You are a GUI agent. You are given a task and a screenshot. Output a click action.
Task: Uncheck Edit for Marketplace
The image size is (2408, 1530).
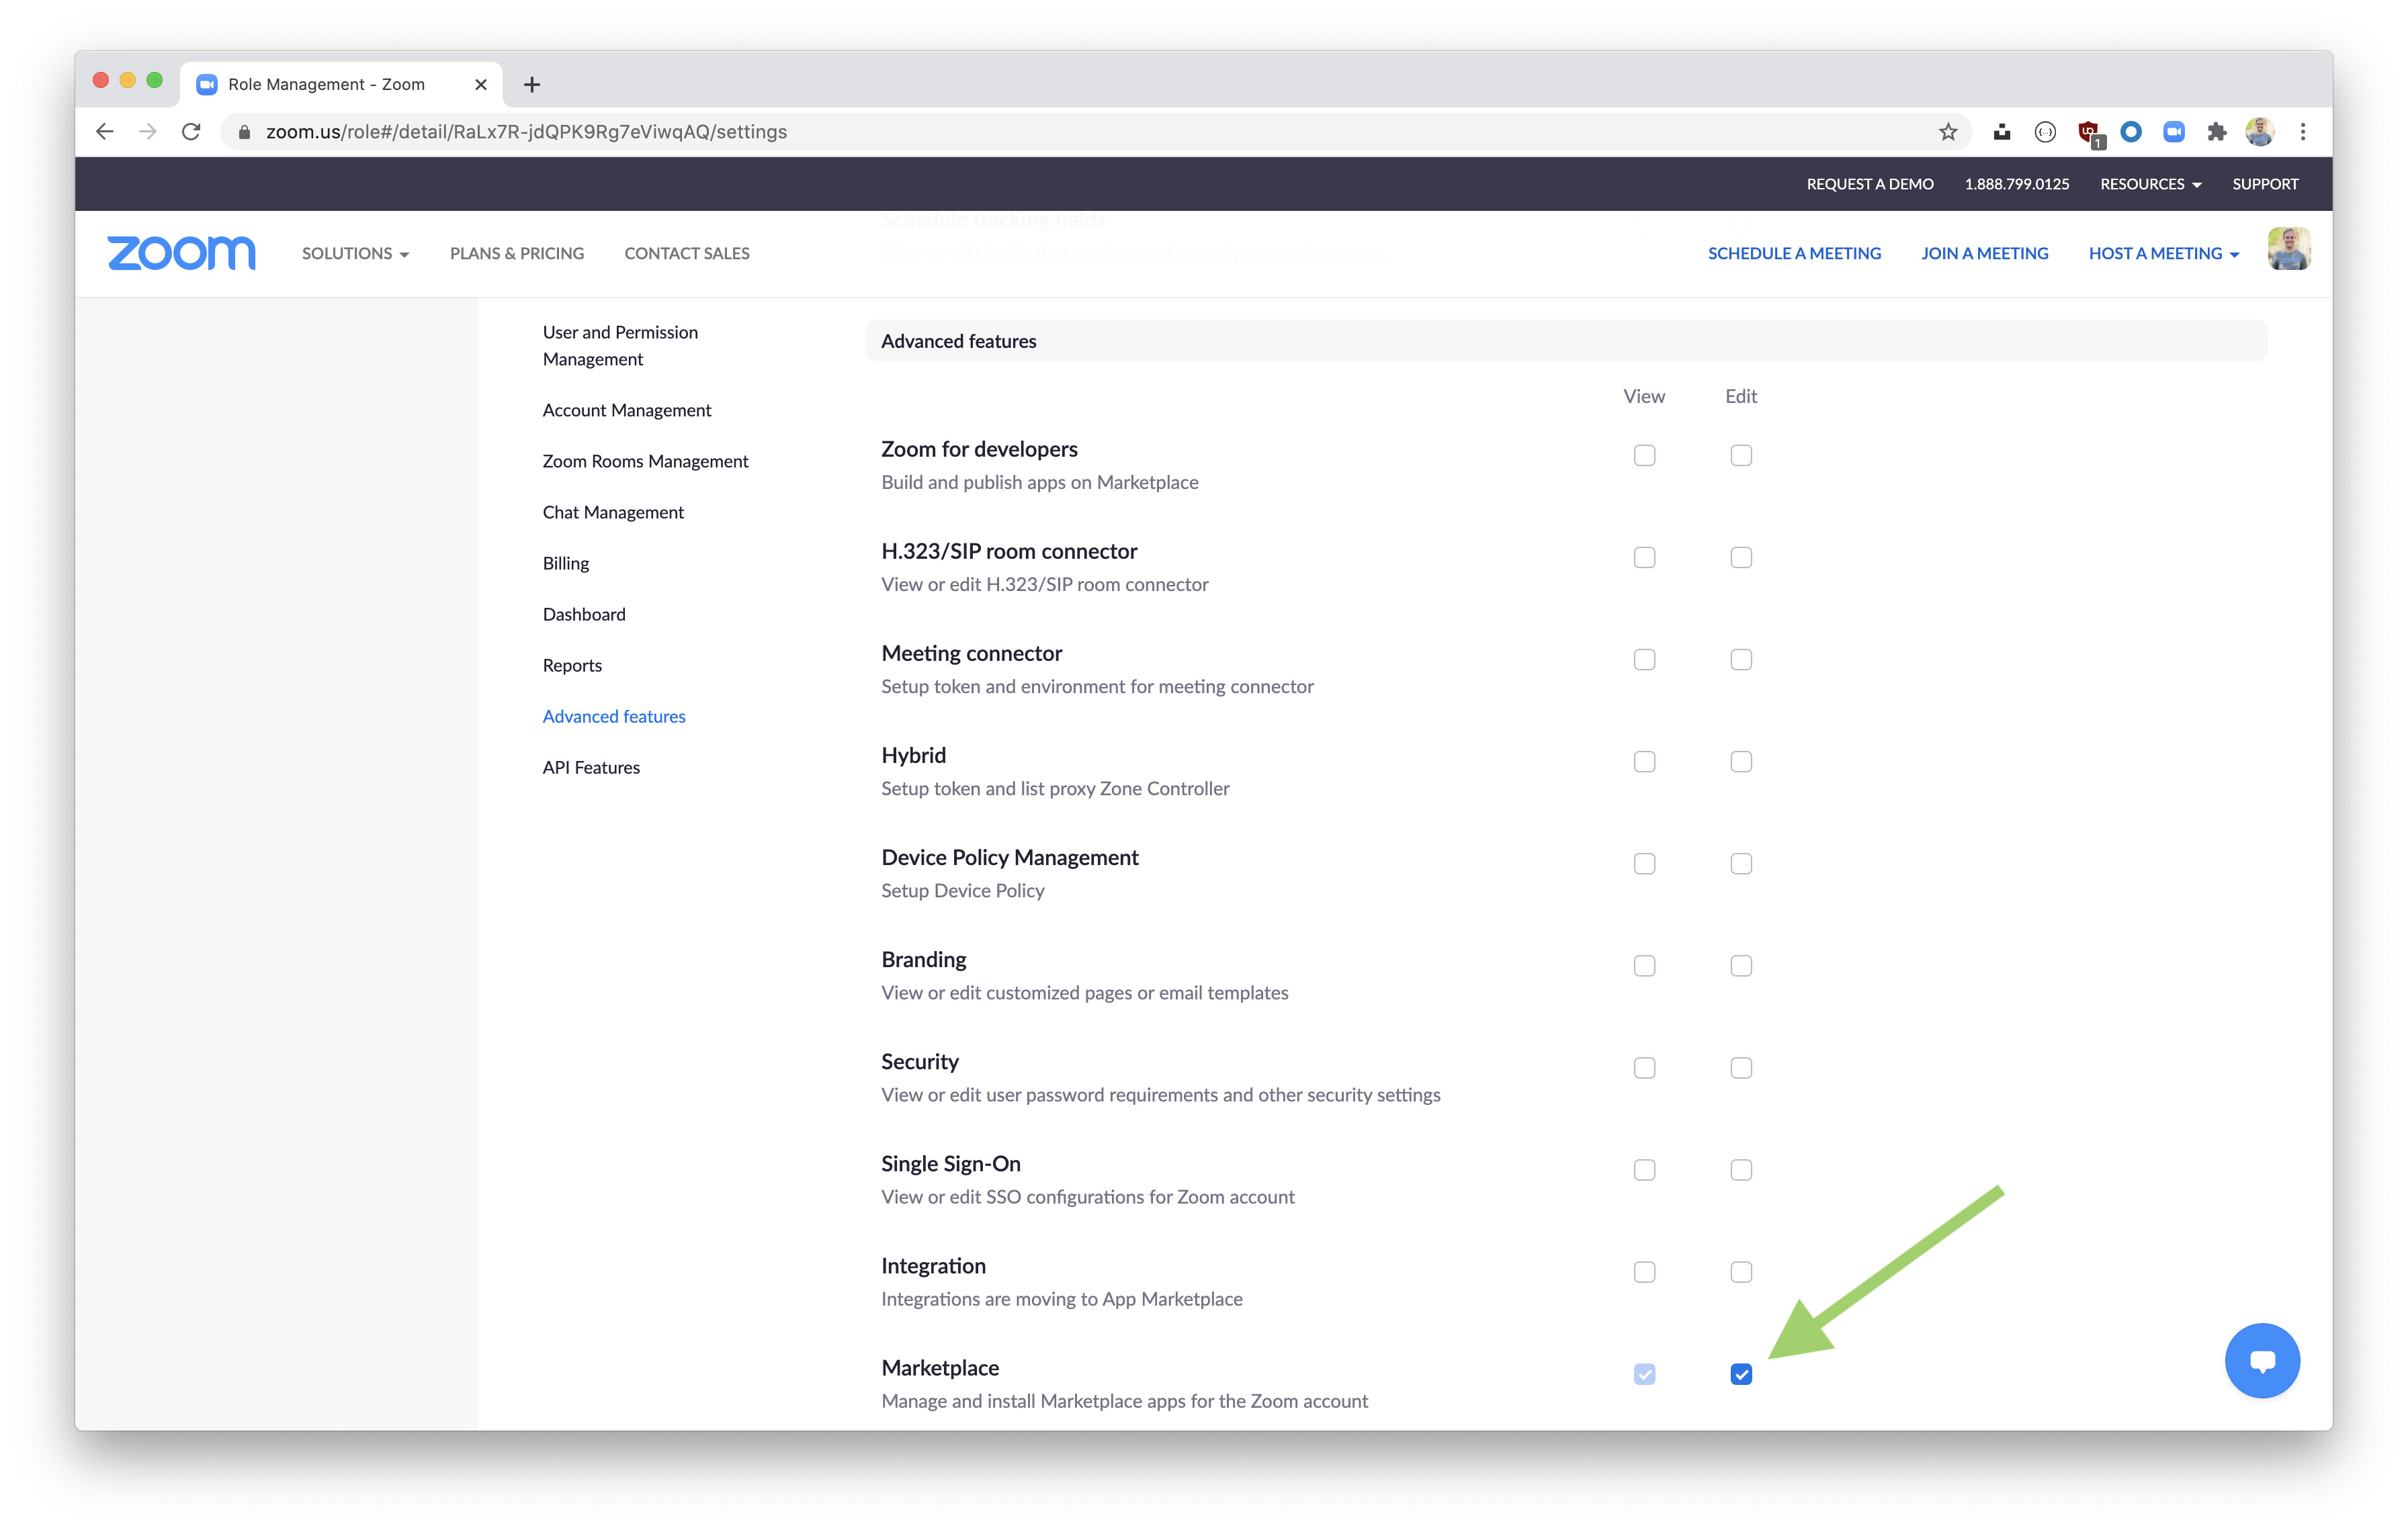(1741, 1374)
